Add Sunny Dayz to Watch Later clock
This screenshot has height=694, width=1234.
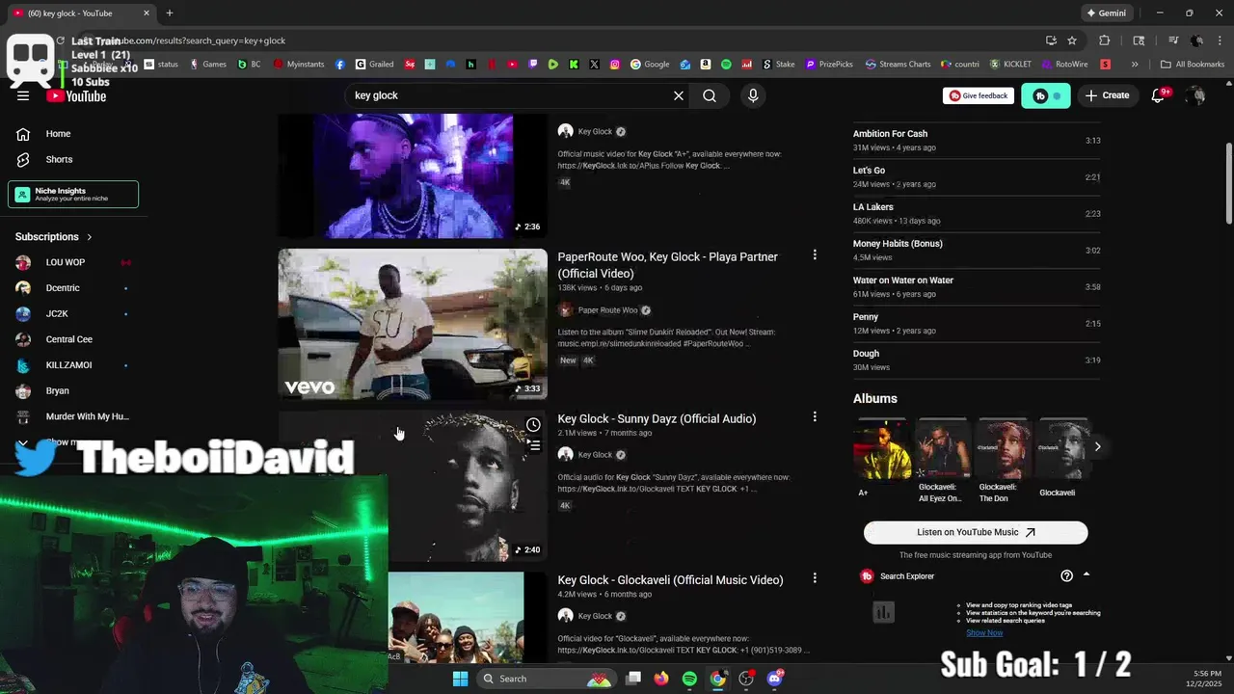point(533,425)
